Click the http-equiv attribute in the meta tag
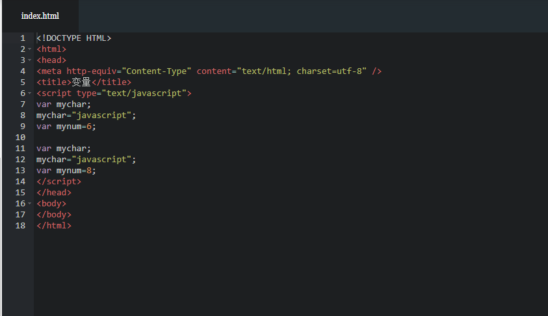 pyautogui.click(x=92, y=71)
